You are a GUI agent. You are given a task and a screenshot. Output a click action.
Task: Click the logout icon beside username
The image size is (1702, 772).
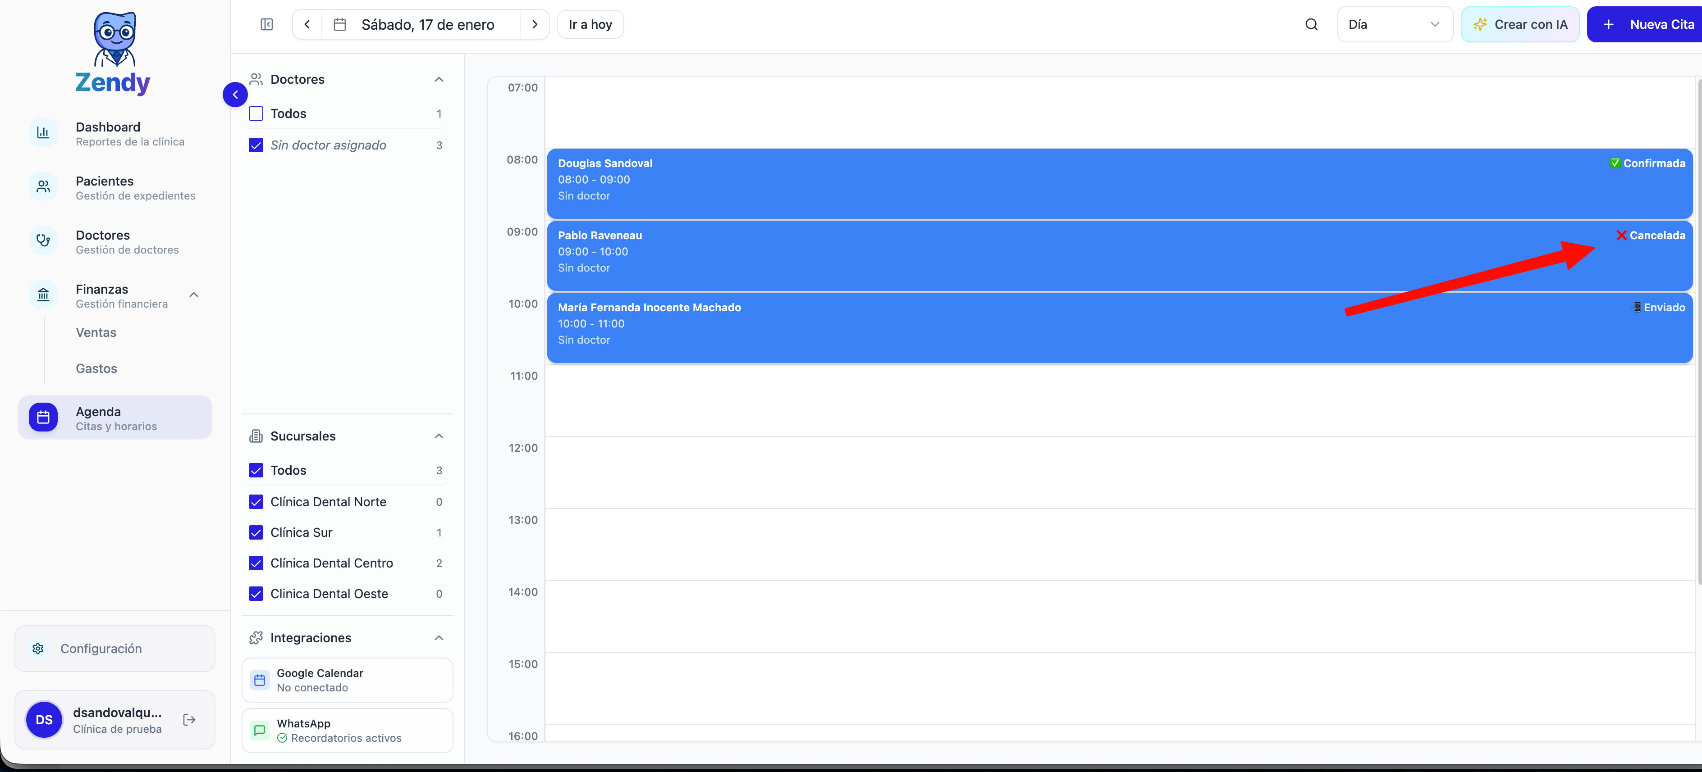[189, 719]
